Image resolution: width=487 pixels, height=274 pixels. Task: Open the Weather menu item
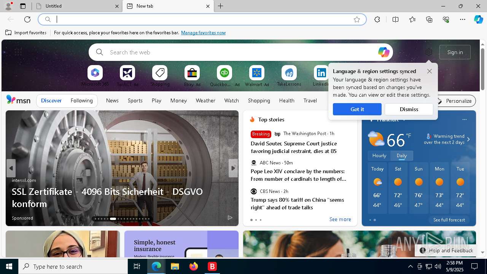coord(205,101)
